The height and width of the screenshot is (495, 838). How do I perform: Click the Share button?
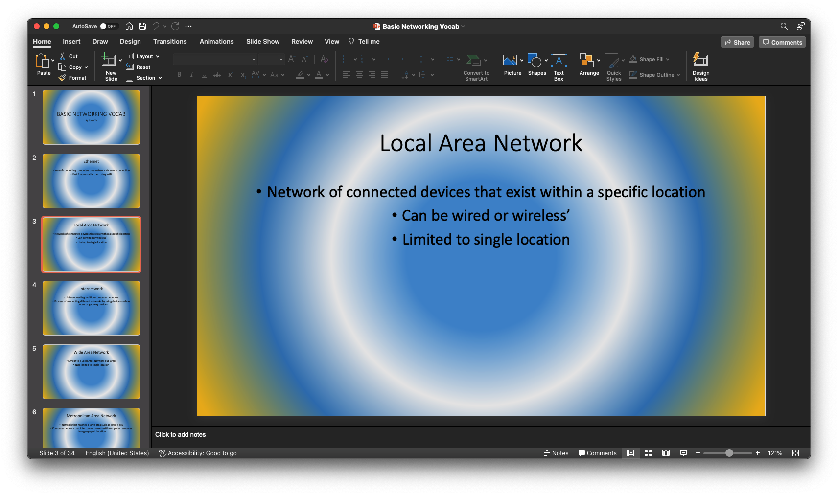(737, 42)
